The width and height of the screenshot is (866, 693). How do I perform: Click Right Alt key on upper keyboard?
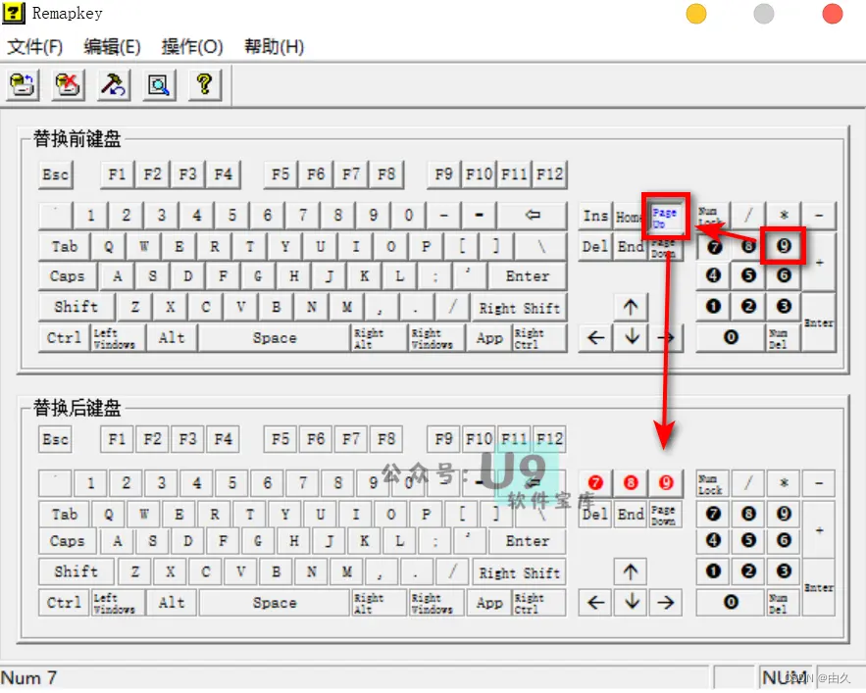pos(379,338)
